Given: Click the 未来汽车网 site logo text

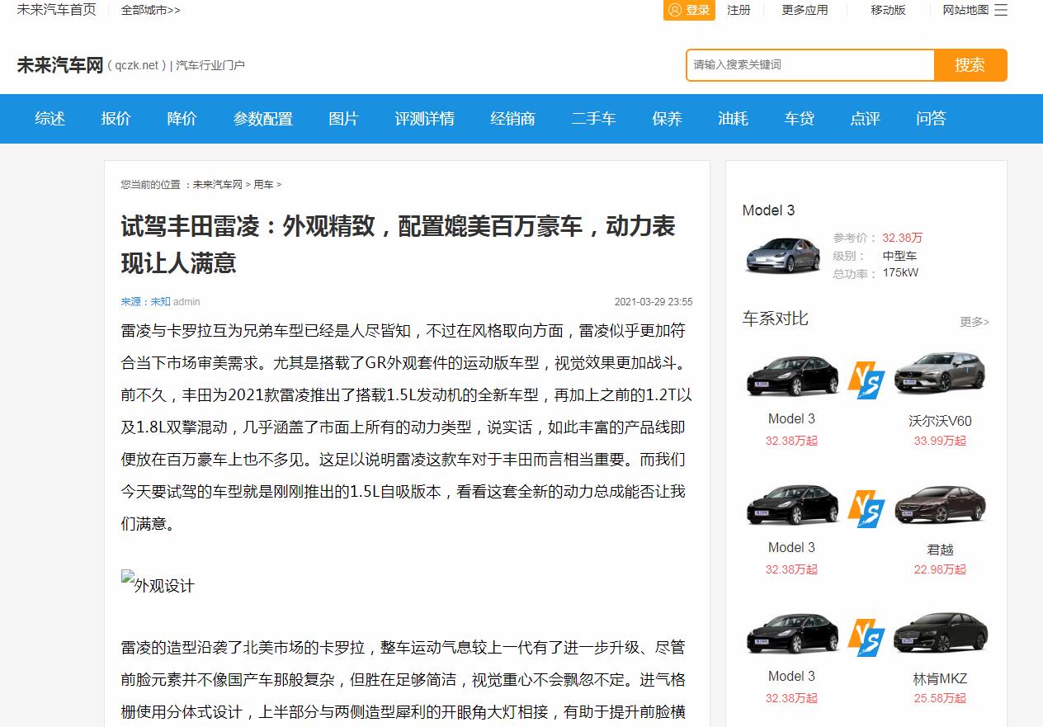Looking at the screenshot, I should pos(59,65).
